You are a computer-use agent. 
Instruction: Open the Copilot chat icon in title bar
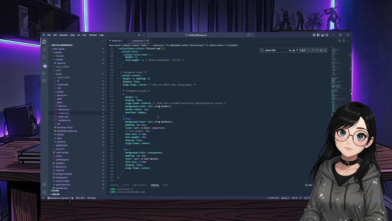(x=249, y=35)
